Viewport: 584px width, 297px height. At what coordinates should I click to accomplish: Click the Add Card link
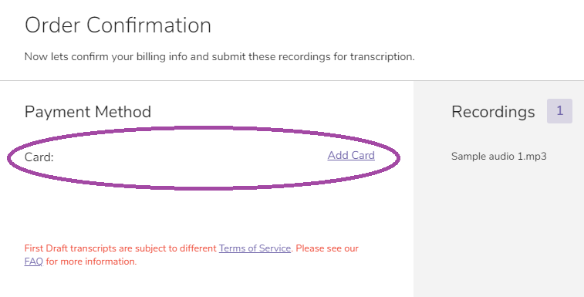(x=351, y=155)
